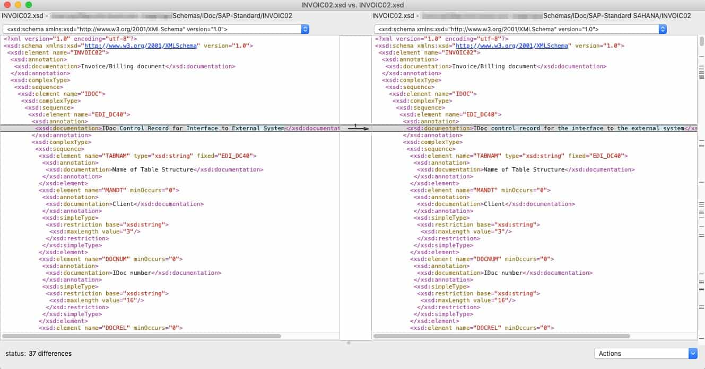The image size is (705, 369).
Task: Select right pane line 'IDoc control record for the interface'
Action: point(552,128)
